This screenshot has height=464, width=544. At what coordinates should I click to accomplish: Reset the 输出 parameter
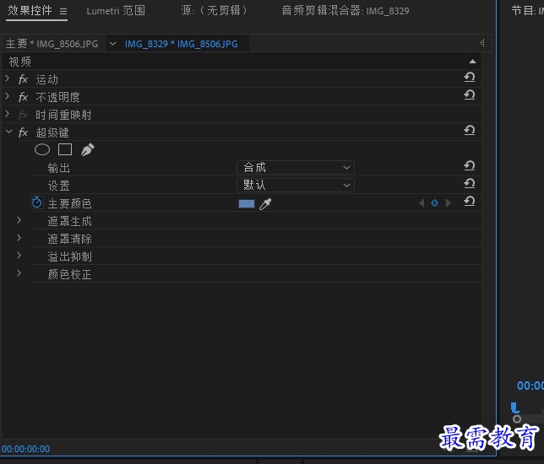[x=470, y=165]
